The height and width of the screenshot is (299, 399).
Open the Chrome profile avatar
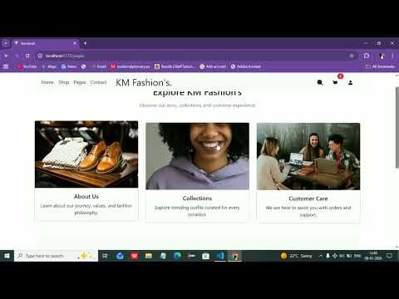point(382,56)
